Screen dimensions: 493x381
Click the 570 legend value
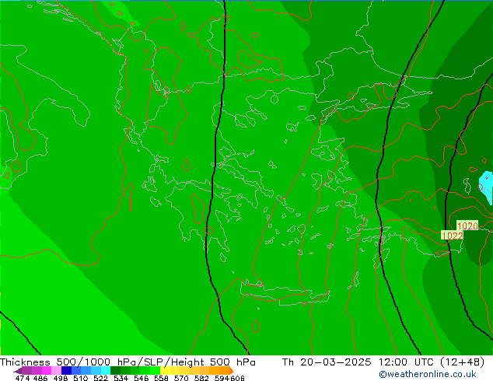point(181,378)
